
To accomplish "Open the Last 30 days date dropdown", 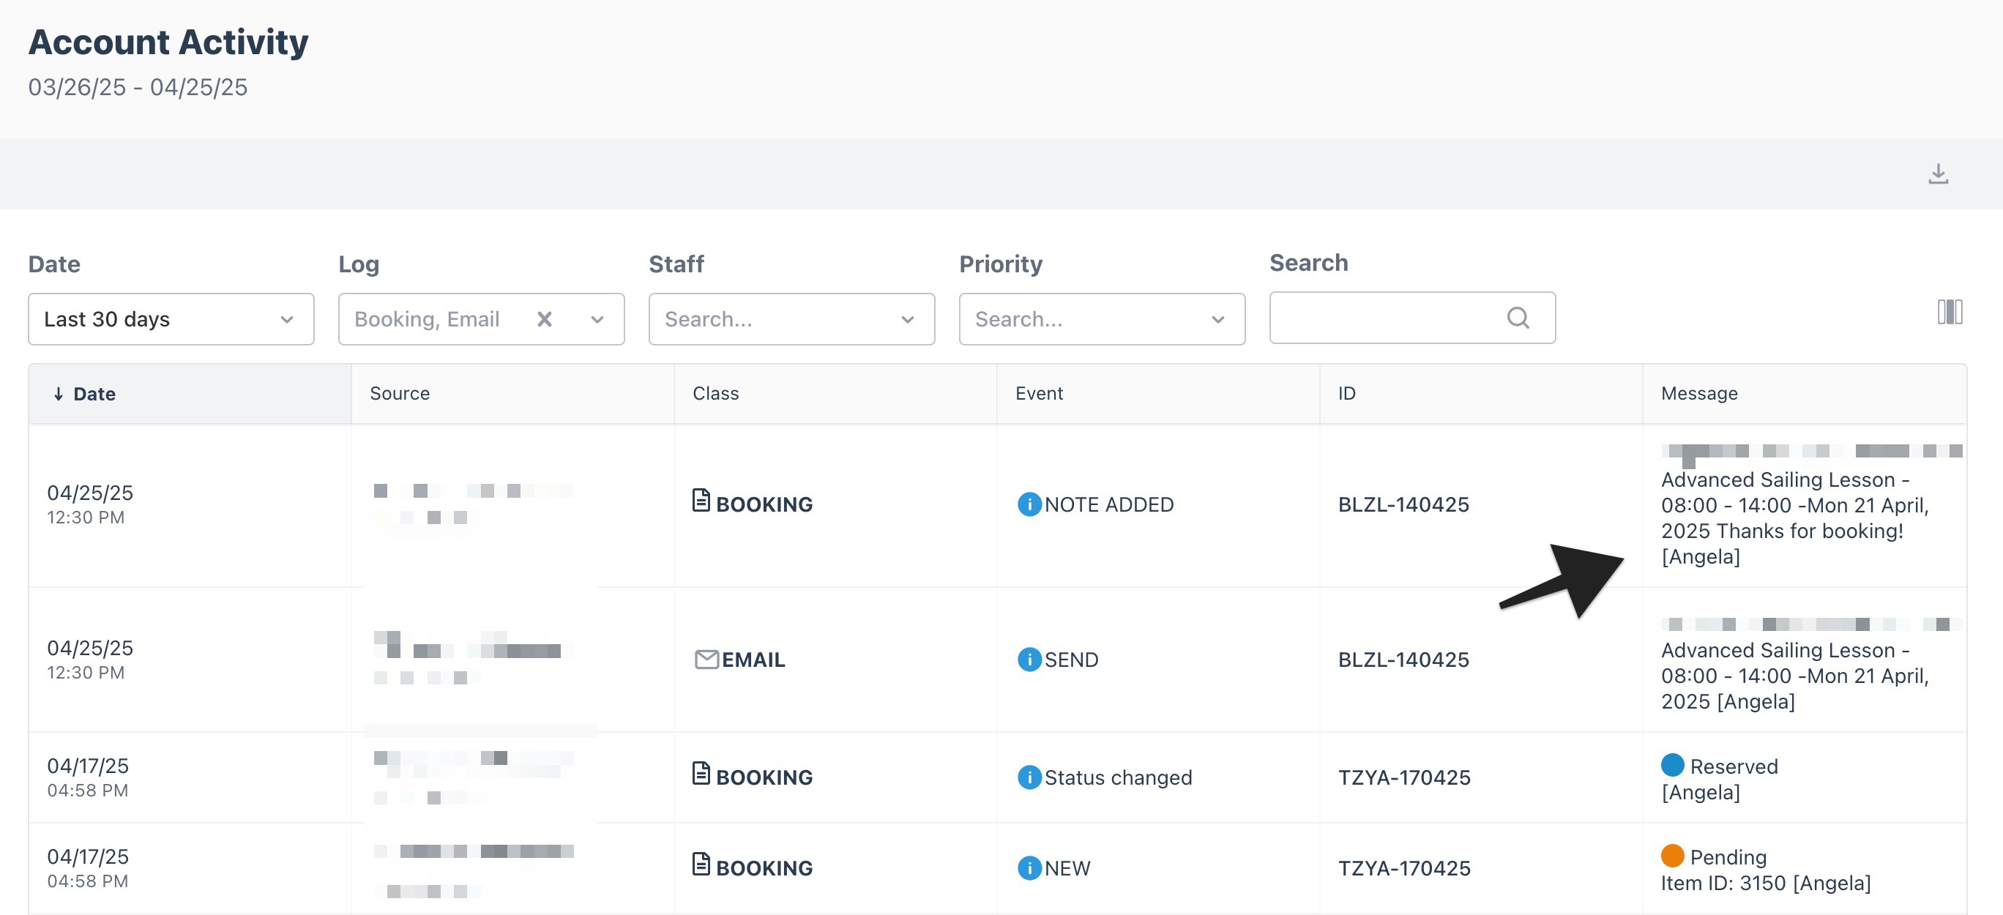I will (x=171, y=318).
